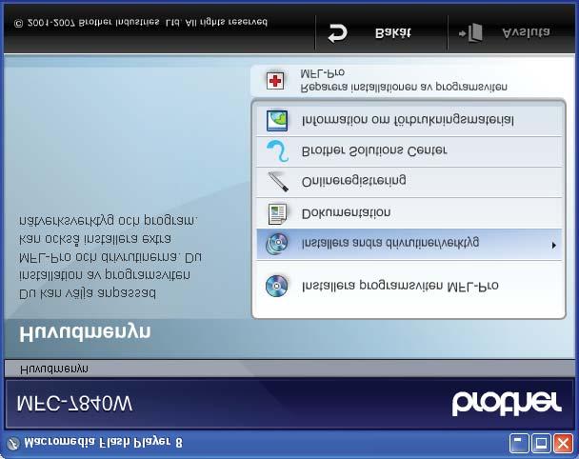Screen dimensions: 579x459
Task: Click the copyright 2001-2007 Brother Industries text
Action: click(x=140, y=23)
